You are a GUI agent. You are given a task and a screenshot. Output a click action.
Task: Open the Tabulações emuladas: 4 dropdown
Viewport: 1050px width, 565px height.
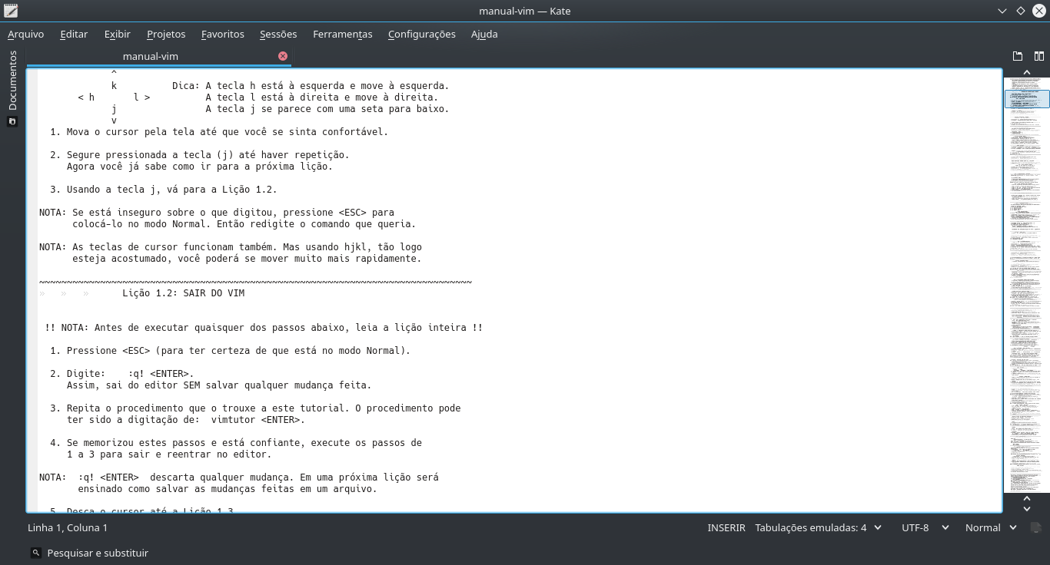(818, 527)
